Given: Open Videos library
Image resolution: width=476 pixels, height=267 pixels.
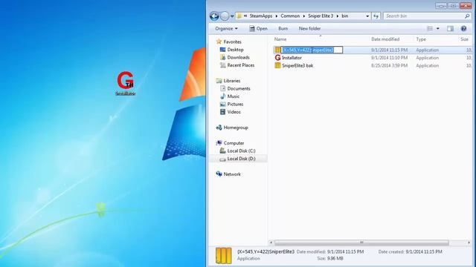Looking at the screenshot, I should (234, 112).
